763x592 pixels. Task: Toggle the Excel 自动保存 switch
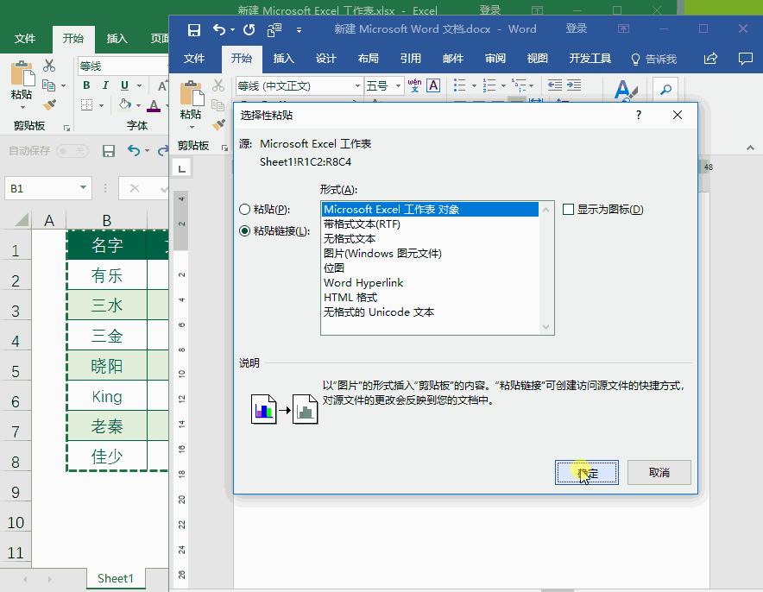click(72, 151)
